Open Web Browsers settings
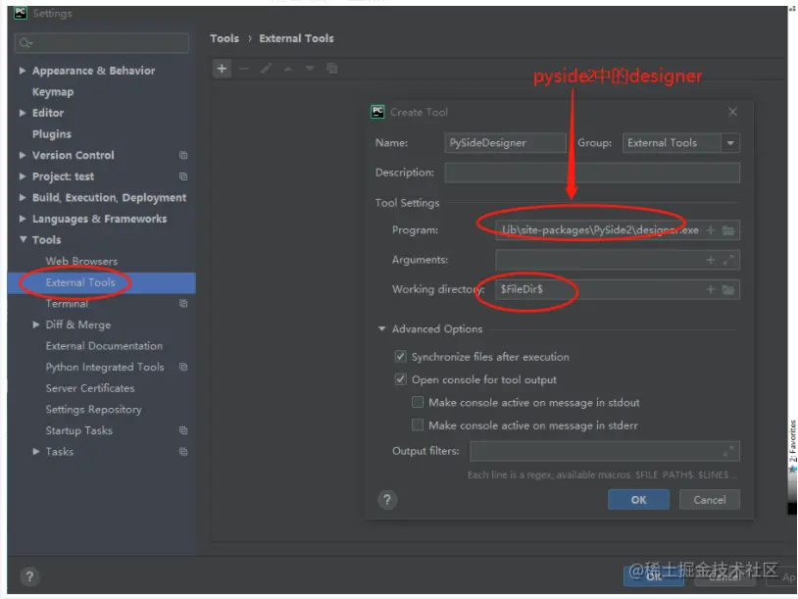Screen dimensions: 798x599 click(x=81, y=261)
